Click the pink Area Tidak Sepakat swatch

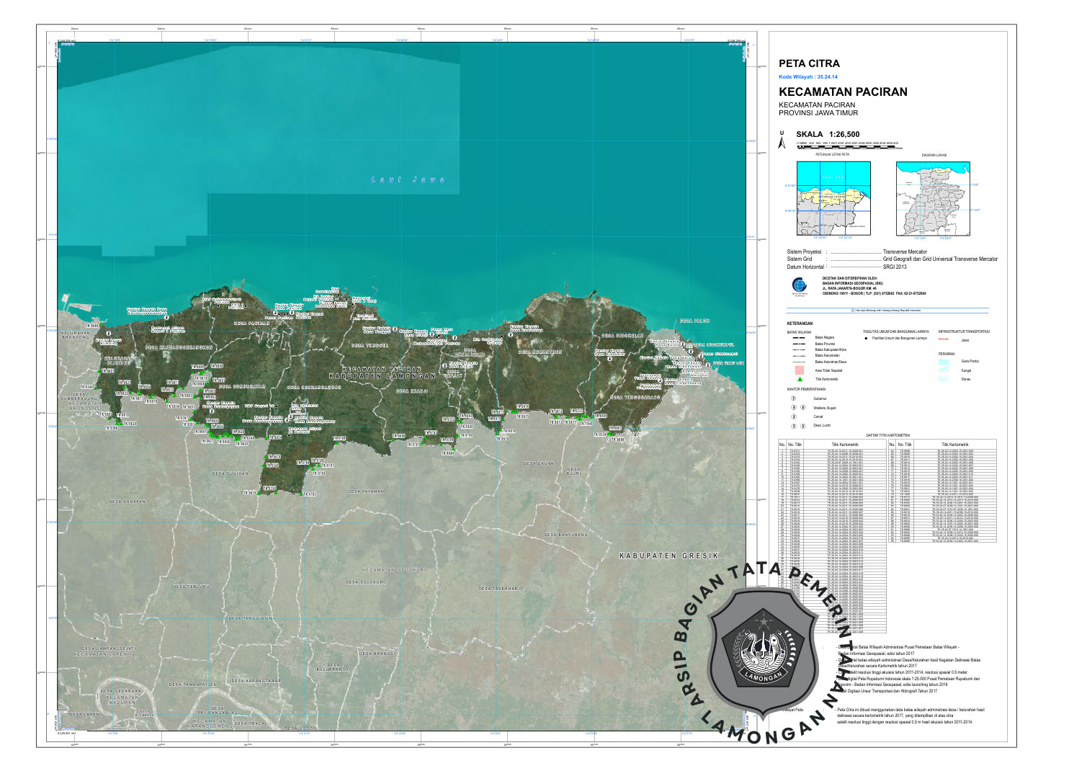798,370
